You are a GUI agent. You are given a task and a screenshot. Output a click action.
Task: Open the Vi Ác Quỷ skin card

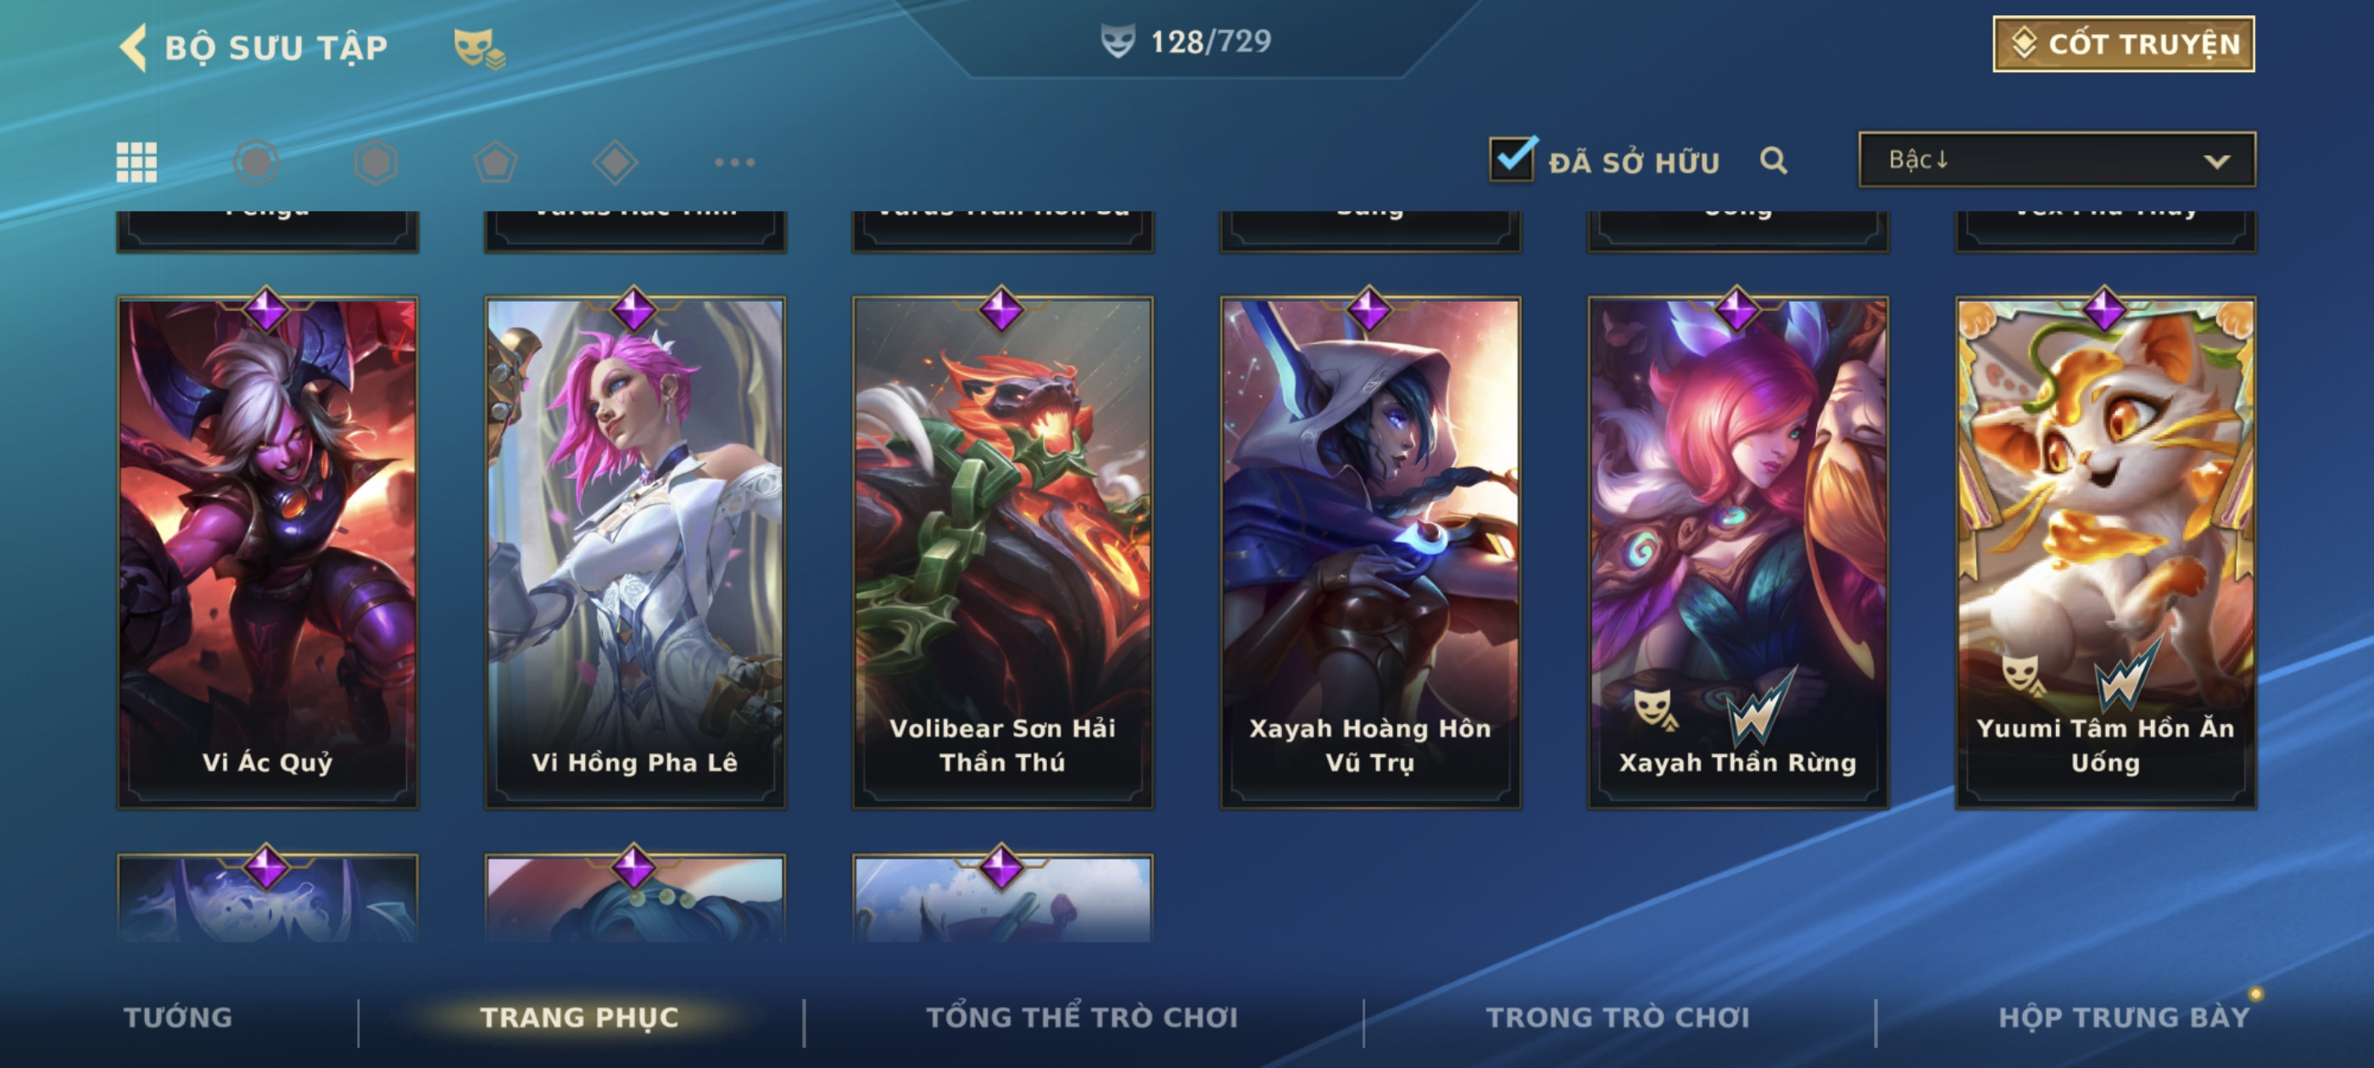(267, 551)
